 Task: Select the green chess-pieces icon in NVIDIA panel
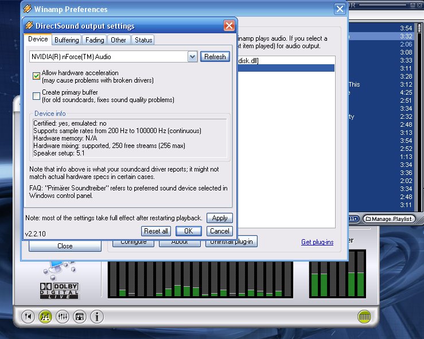[45, 316]
